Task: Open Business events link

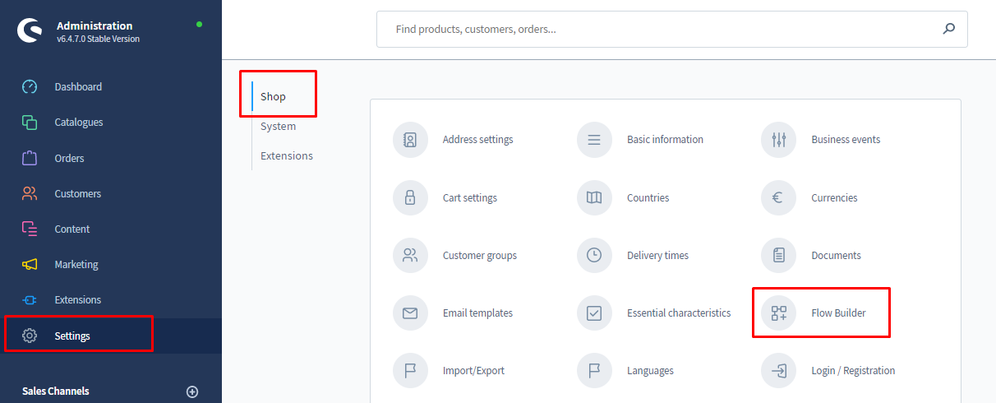Action: (846, 140)
